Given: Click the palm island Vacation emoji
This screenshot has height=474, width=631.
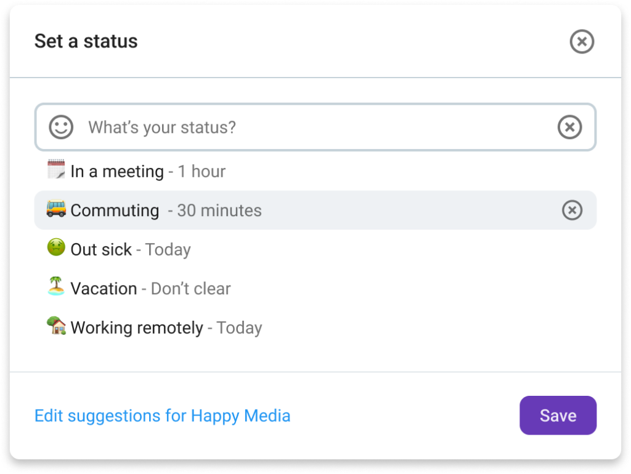Looking at the screenshot, I should (56, 287).
